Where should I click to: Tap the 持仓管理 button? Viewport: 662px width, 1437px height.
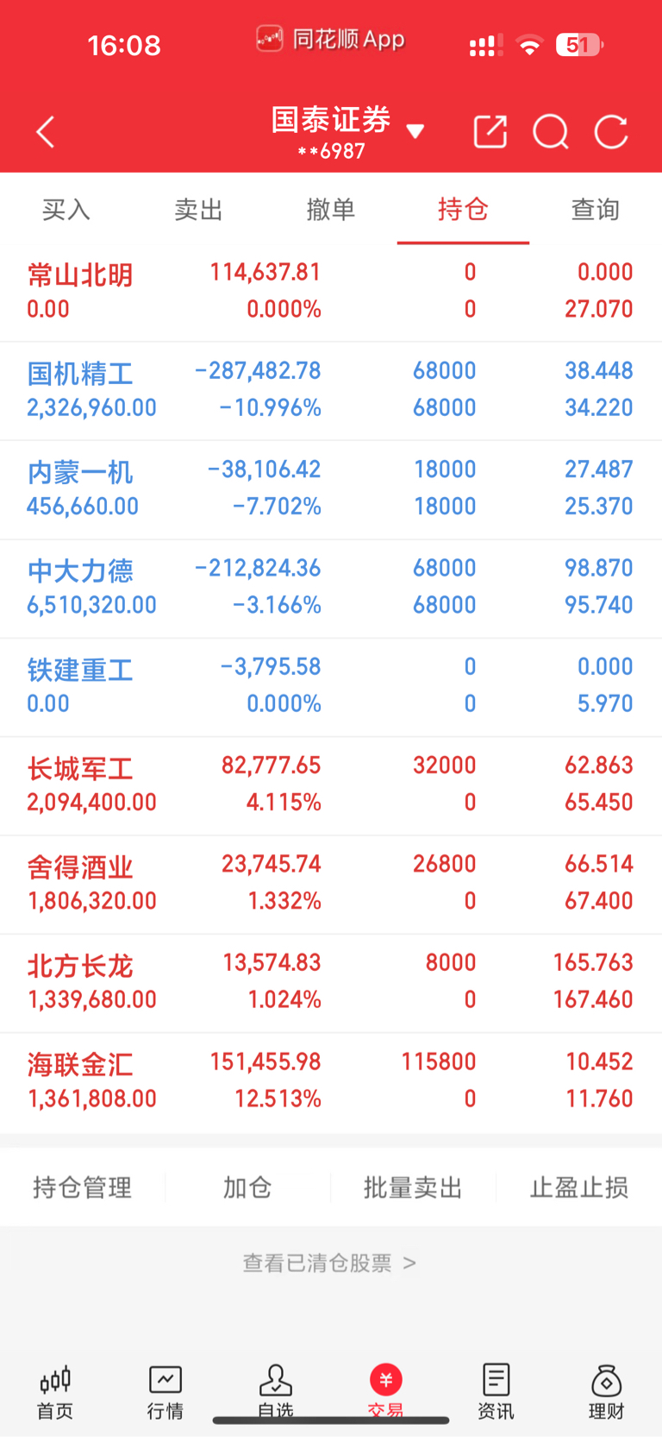[83, 1188]
